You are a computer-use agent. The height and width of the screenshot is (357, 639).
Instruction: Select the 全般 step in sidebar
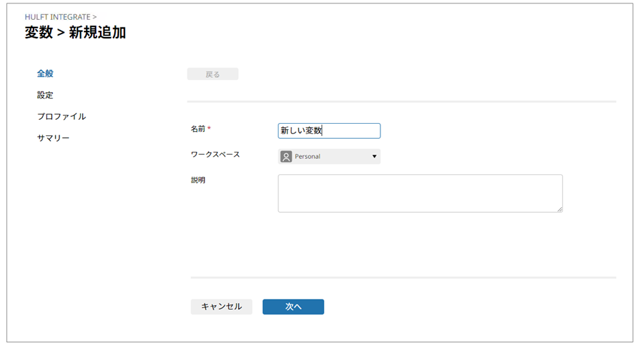(x=45, y=73)
